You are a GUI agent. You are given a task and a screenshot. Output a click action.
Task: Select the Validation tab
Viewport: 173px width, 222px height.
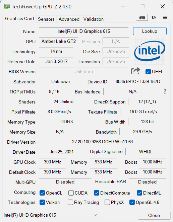(93, 19)
